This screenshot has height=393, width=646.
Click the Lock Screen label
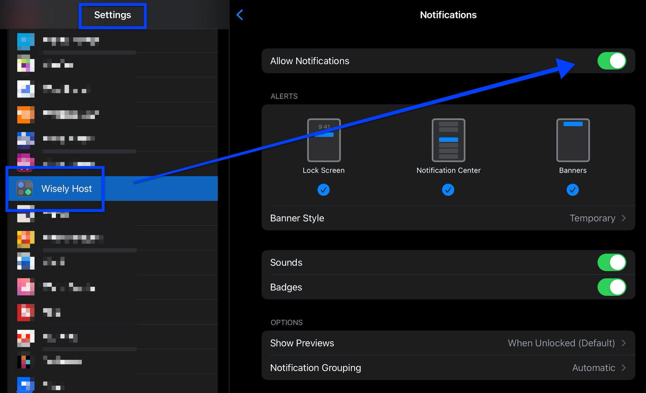[324, 170]
